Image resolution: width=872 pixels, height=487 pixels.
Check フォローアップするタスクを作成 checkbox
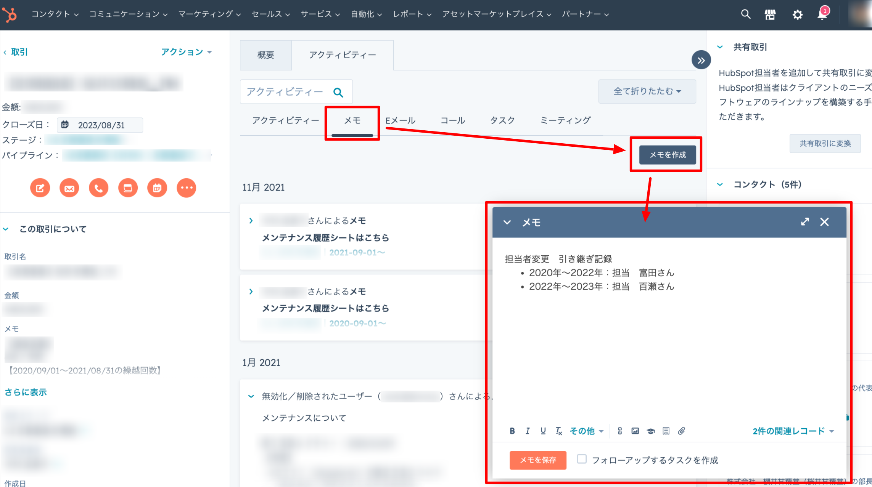[x=582, y=459]
